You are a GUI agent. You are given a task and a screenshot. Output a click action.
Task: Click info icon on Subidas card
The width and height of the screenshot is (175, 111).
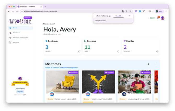(x=157, y=51)
